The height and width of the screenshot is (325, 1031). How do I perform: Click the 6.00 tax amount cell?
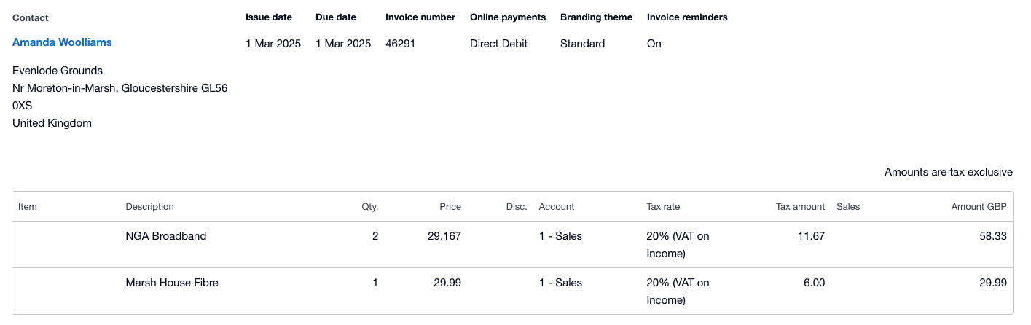click(814, 283)
